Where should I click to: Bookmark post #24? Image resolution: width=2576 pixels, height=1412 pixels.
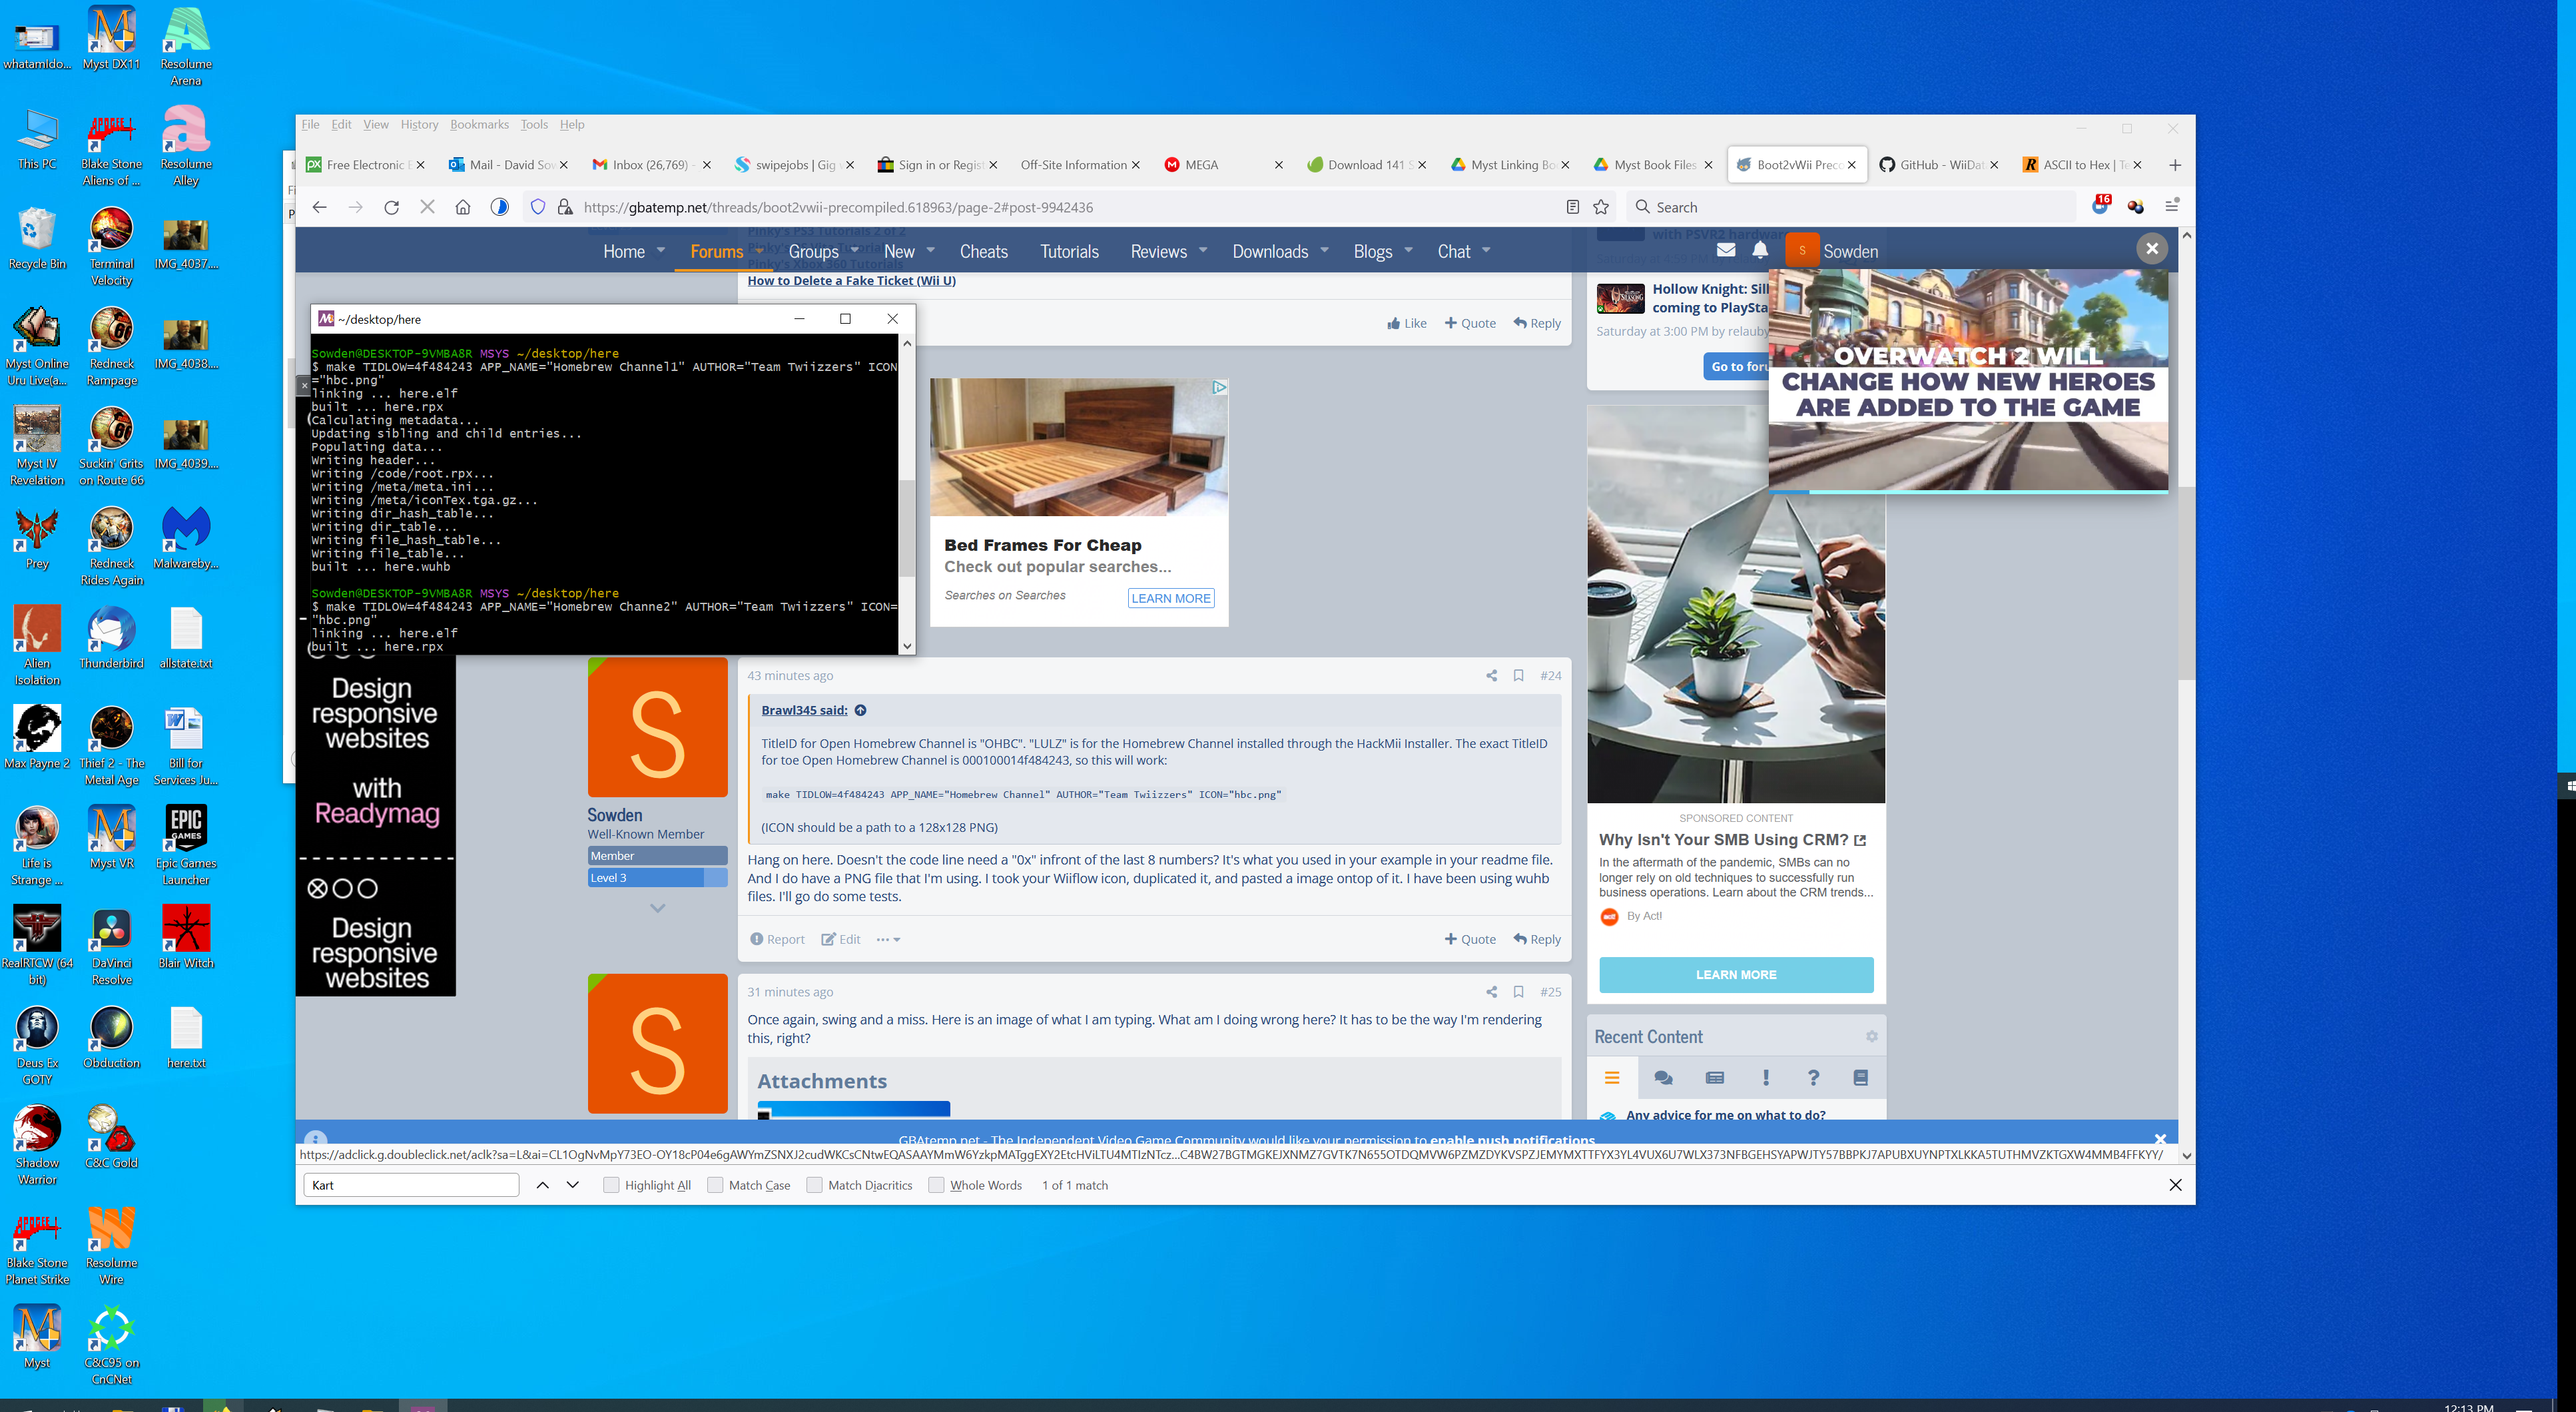pyautogui.click(x=1518, y=676)
